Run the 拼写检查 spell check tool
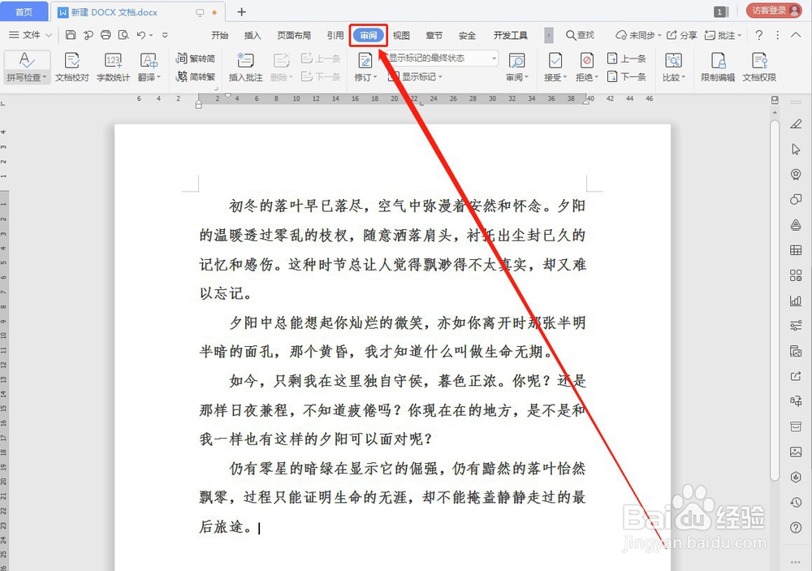 (24, 65)
